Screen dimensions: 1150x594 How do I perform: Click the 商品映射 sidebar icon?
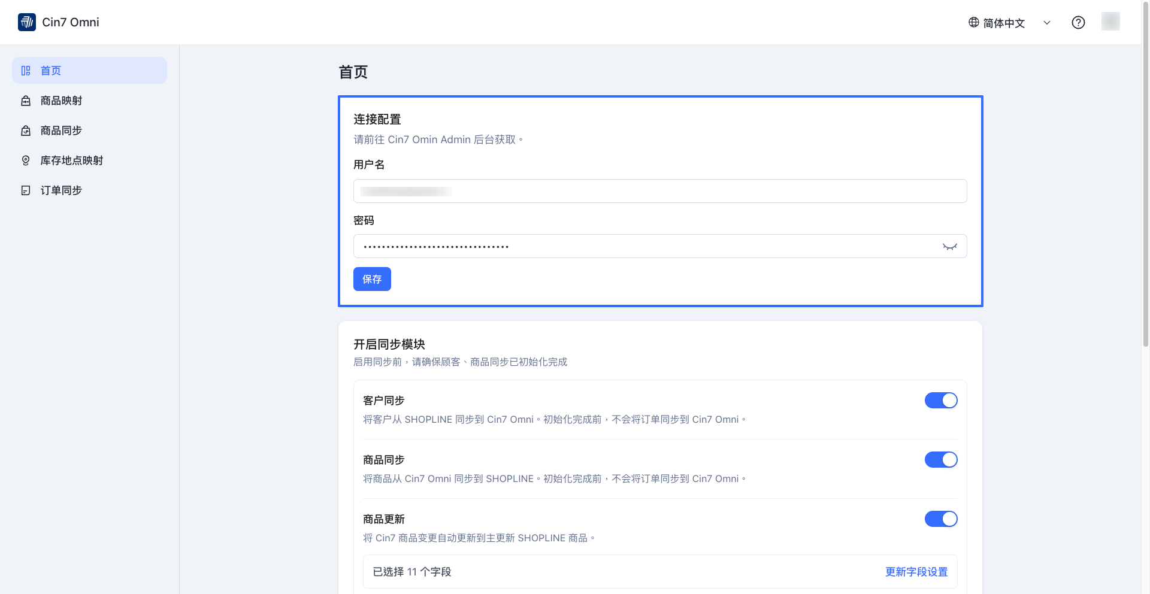pos(26,101)
